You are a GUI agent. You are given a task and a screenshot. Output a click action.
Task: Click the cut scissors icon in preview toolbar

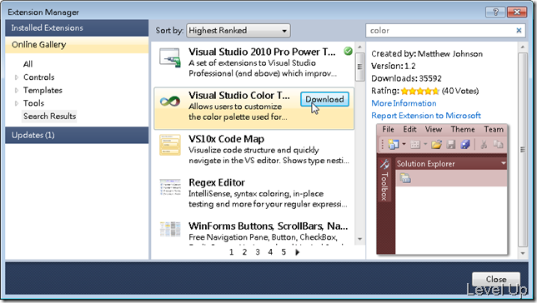(484, 145)
